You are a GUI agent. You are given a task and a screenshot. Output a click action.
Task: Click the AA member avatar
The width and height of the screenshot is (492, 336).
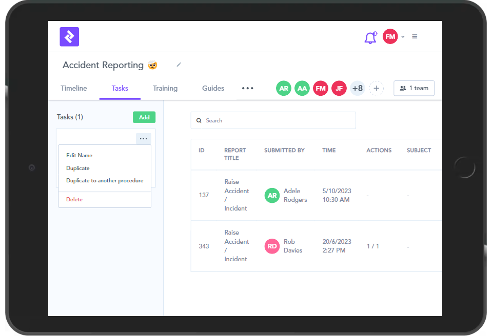302,88
